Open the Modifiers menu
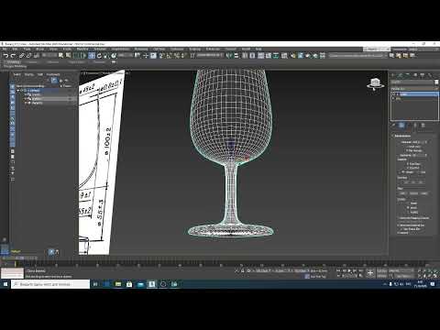The height and width of the screenshot is (330, 440). click(x=82, y=49)
